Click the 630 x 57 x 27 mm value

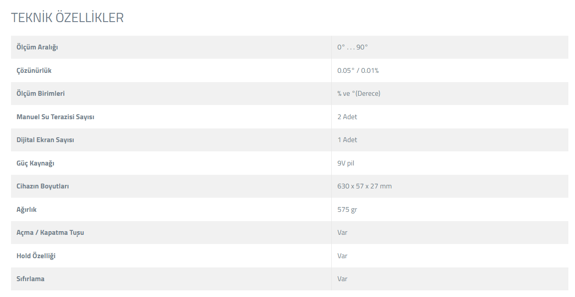click(364, 186)
